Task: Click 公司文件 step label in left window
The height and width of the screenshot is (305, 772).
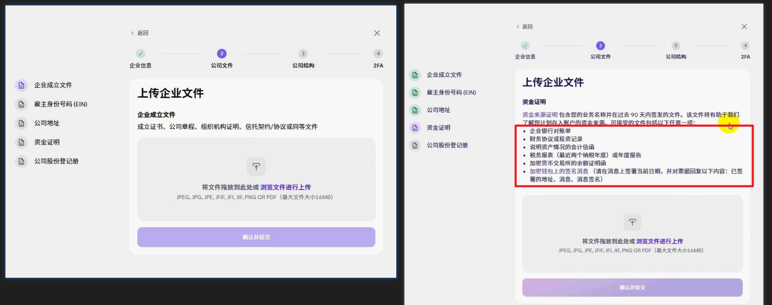Action: tap(222, 65)
